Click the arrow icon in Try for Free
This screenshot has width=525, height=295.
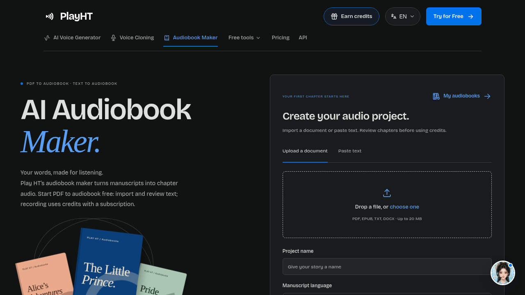click(x=471, y=16)
